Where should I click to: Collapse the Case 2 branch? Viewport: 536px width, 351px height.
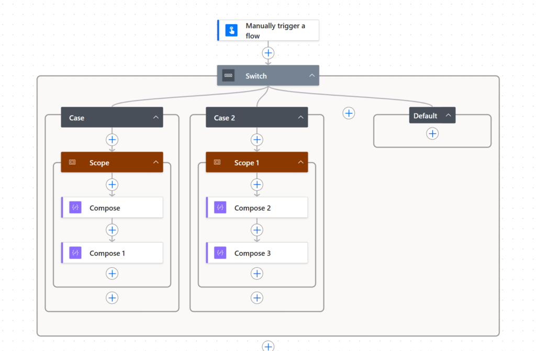click(300, 117)
